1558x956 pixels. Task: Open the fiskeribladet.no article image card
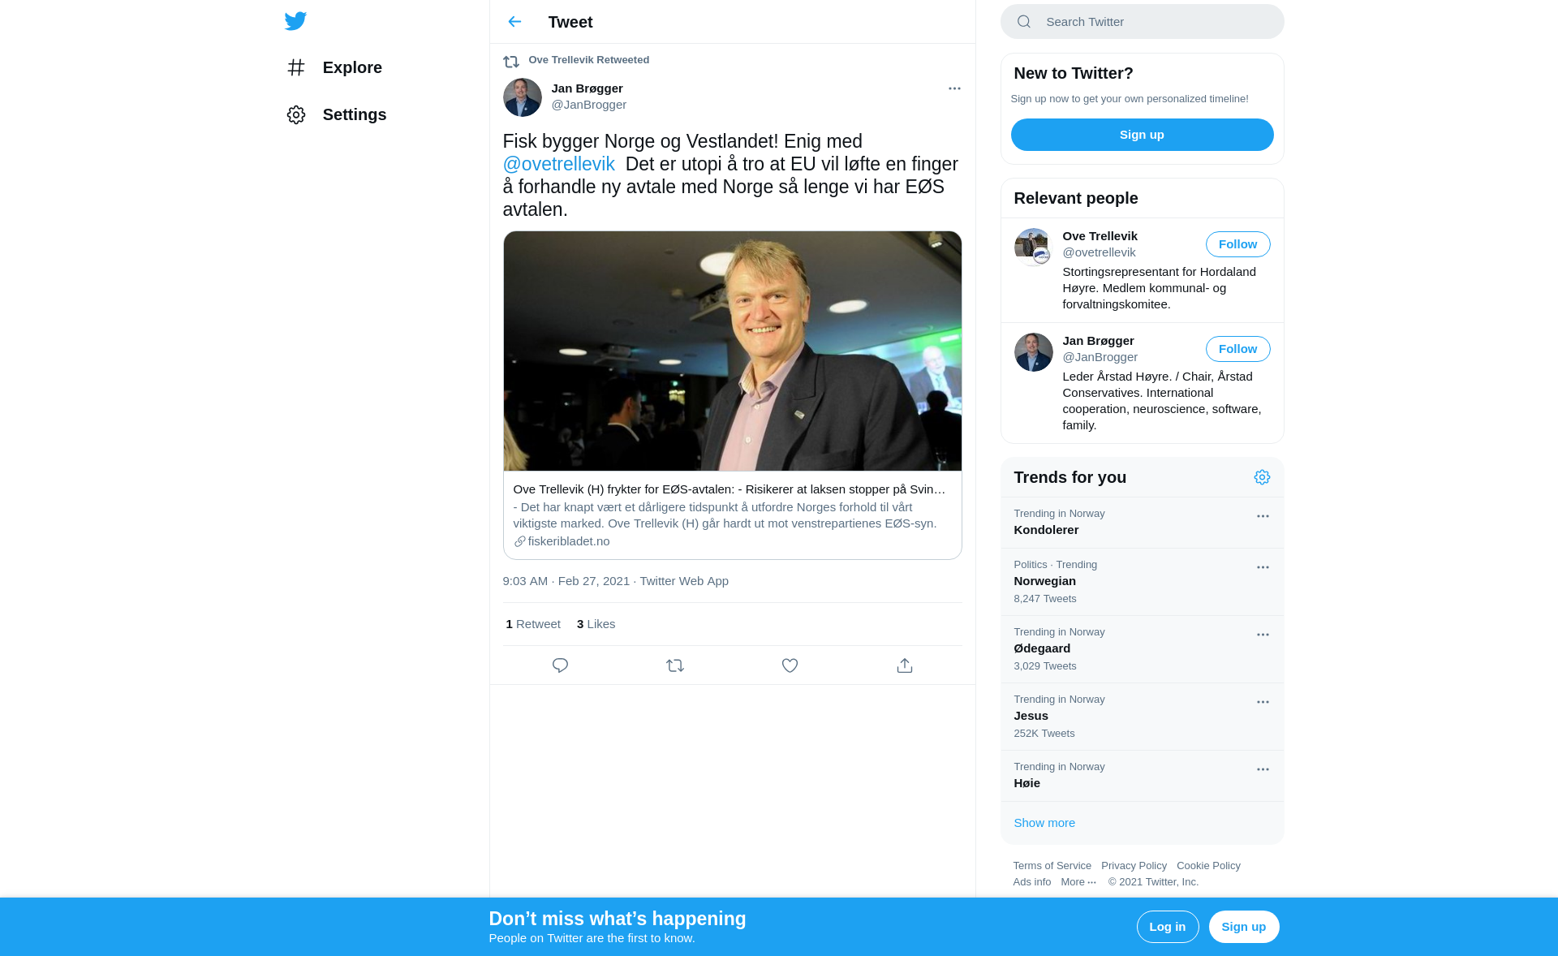coord(732,351)
